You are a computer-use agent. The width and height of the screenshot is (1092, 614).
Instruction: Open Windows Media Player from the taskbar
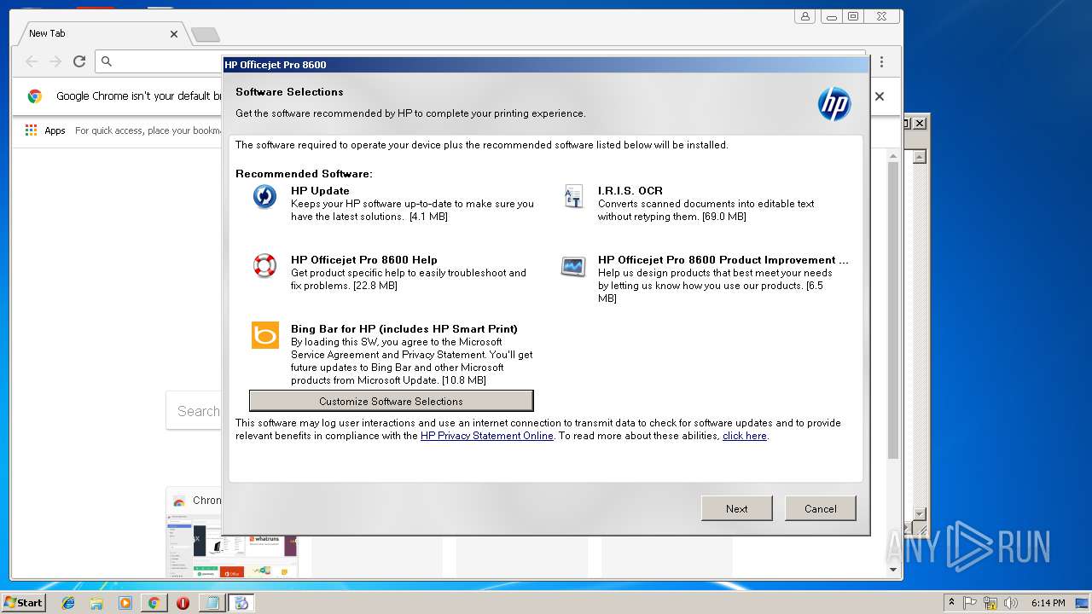coord(125,603)
